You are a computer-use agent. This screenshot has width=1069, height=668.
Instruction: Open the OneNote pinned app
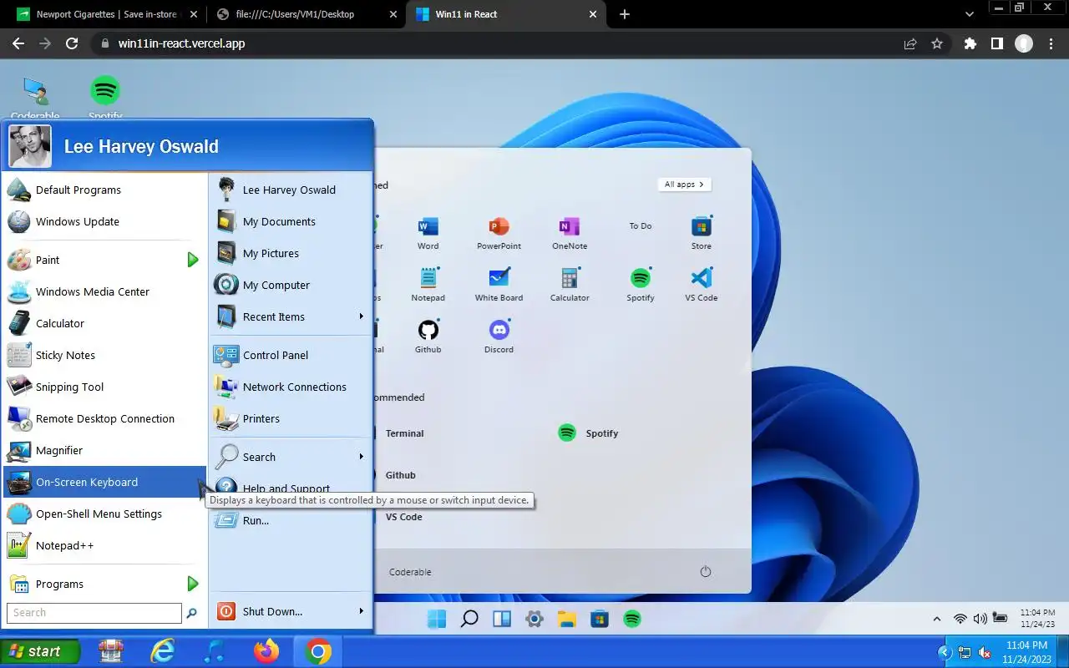[570, 233]
